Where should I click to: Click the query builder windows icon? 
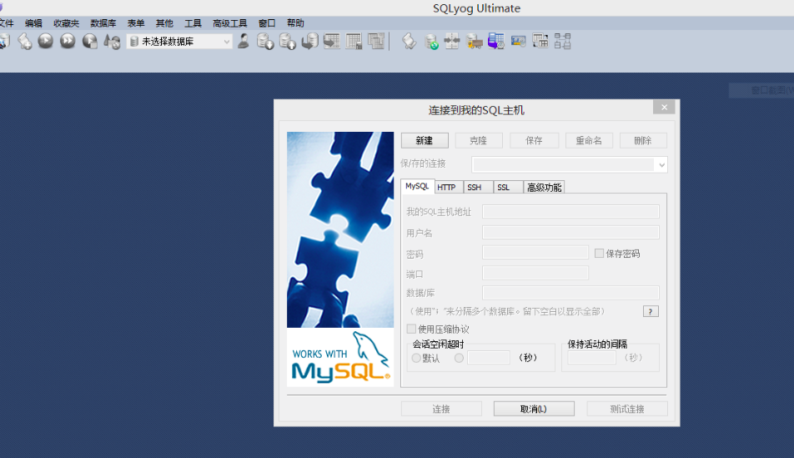click(540, 41)
